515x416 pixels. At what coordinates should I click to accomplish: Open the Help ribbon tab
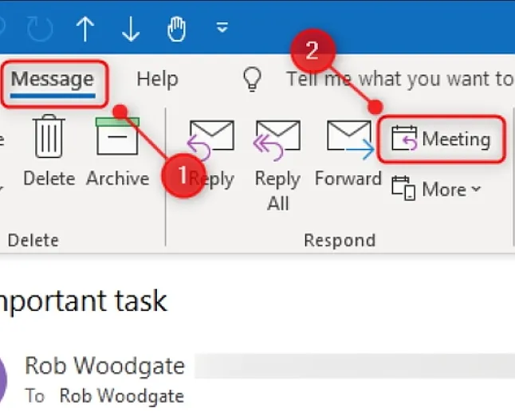tap(158, 79)
